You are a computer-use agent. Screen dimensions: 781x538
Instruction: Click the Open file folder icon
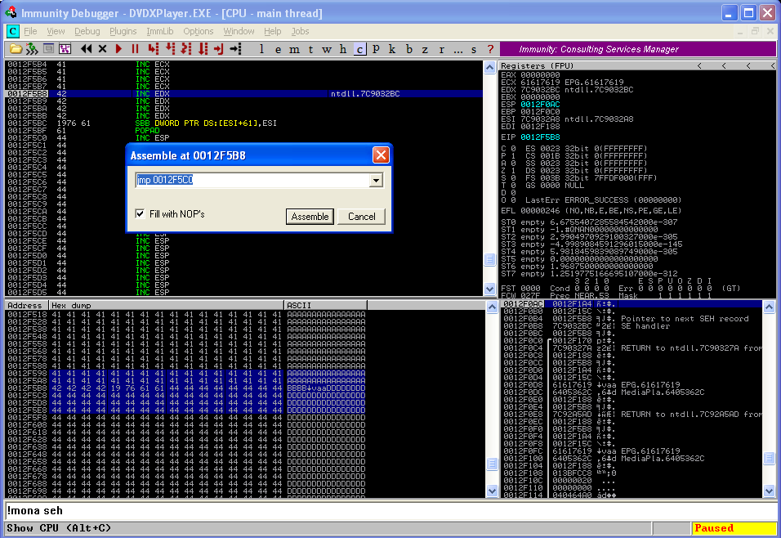tap(16, 49)
